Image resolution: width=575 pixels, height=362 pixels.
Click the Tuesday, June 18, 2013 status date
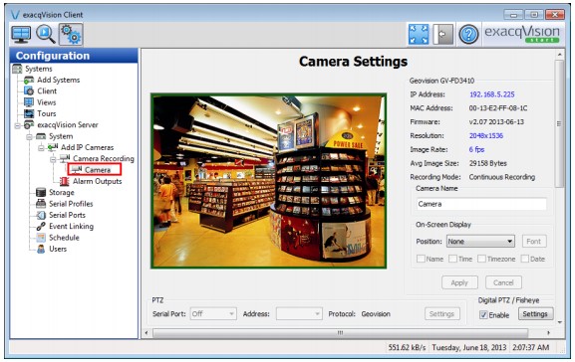(468, 347)
